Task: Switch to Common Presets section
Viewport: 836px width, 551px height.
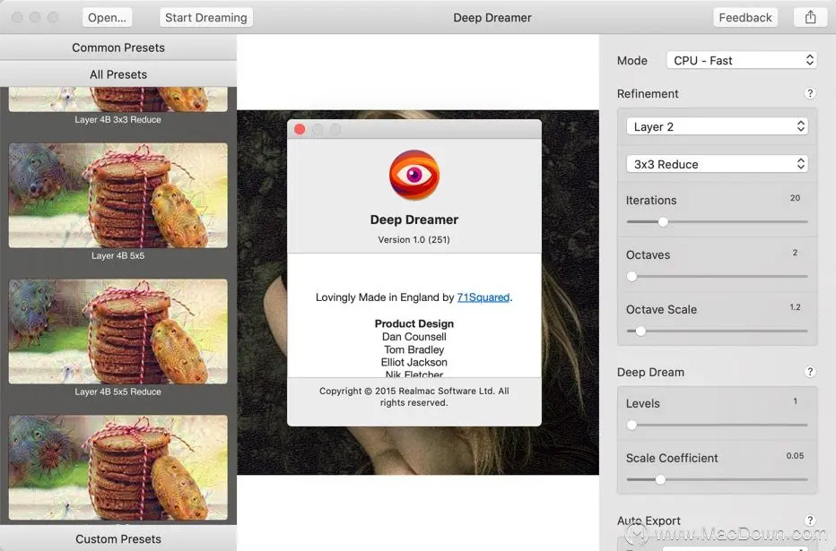Action: pyautogui.click(x=118, y=47)
